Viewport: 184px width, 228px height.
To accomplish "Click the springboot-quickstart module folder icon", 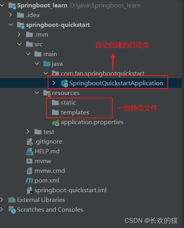I will (x=21, y=25).
